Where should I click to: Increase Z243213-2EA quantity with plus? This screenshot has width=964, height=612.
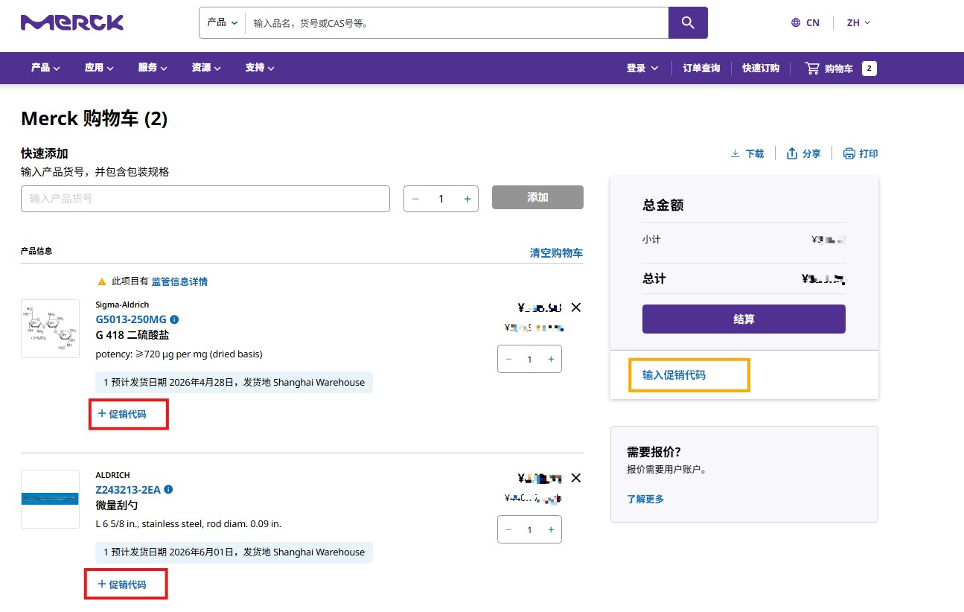pyautogui.click(x=551, y=529)
